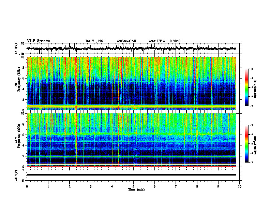Click the time axis tick label '10' at the right end
The width and height of the screenshot is (270, 209).
(240, 186)
